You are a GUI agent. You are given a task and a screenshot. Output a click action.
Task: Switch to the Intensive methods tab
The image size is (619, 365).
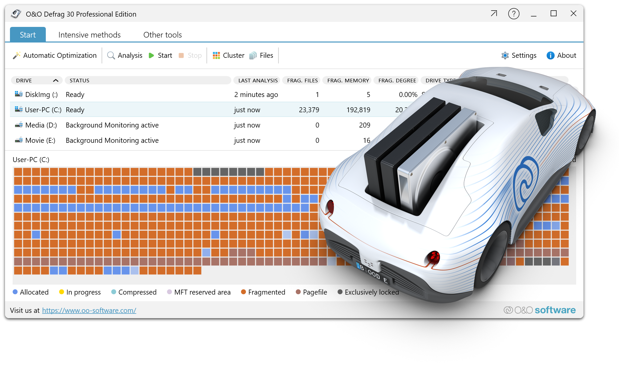(89, 35)
